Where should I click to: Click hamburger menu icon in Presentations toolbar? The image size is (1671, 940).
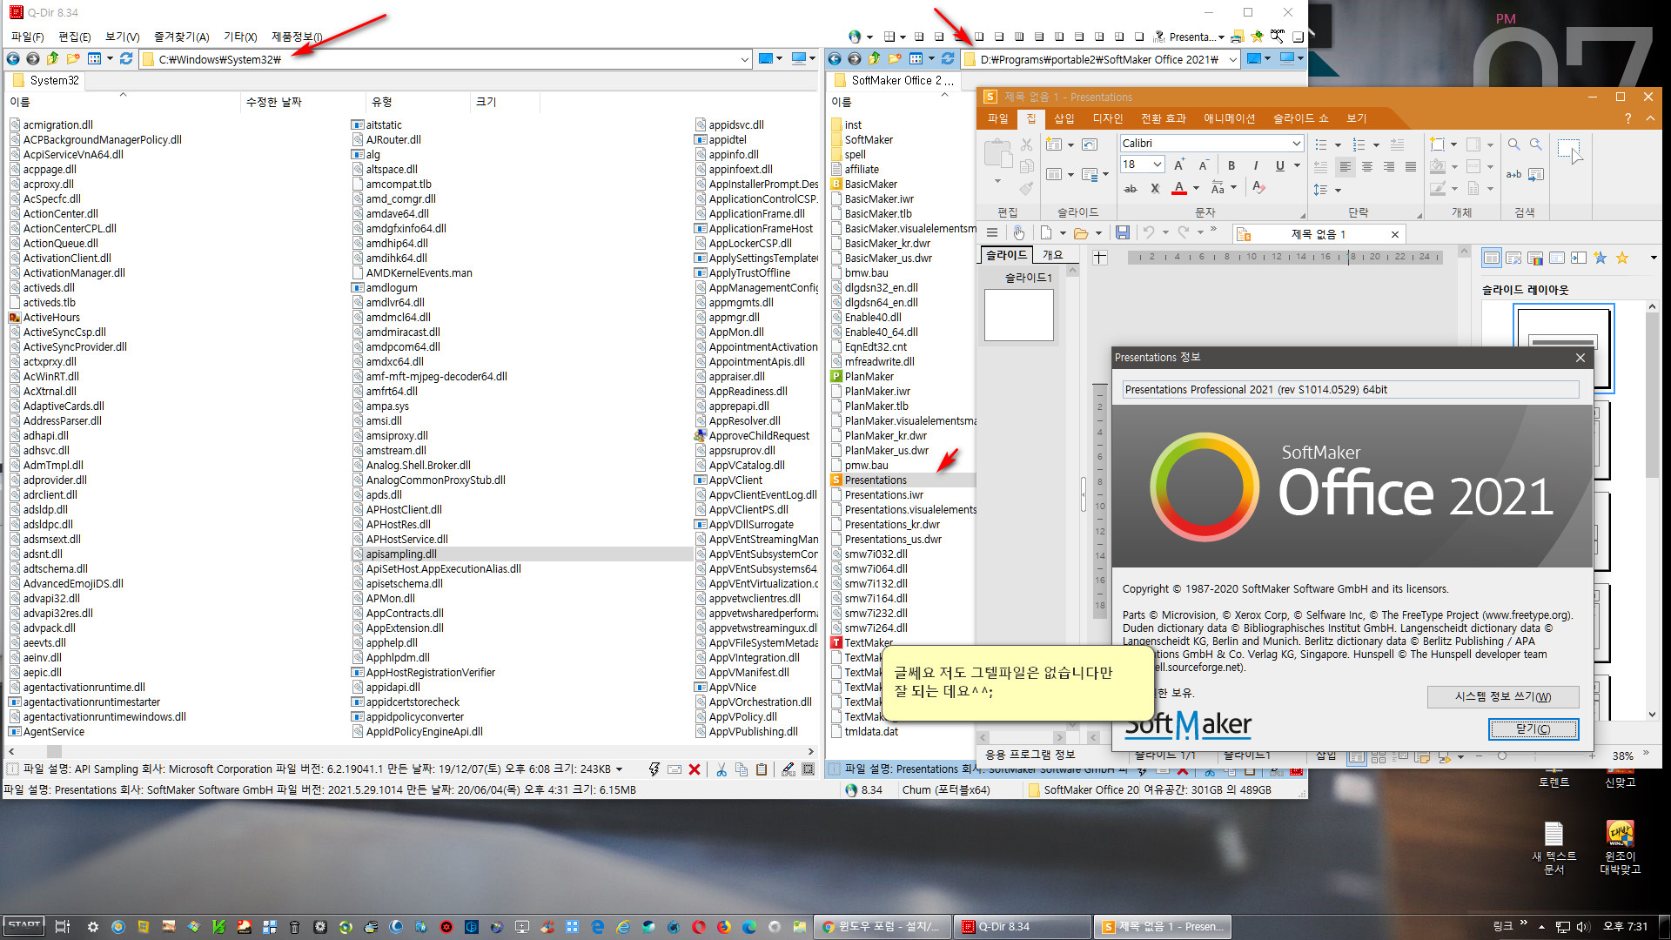[x=991, y=232]
